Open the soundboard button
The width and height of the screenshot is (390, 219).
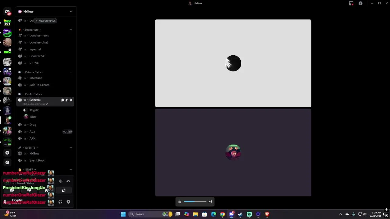point(64,190)
